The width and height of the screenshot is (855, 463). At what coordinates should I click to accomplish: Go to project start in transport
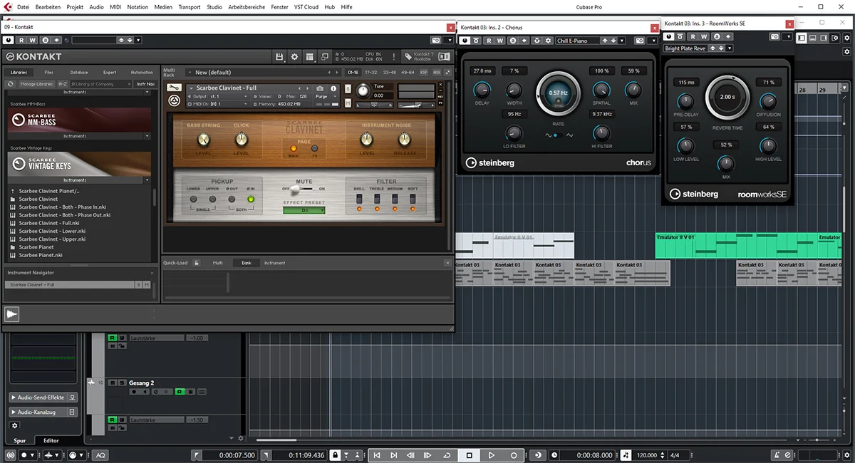[x=377, y=455]
